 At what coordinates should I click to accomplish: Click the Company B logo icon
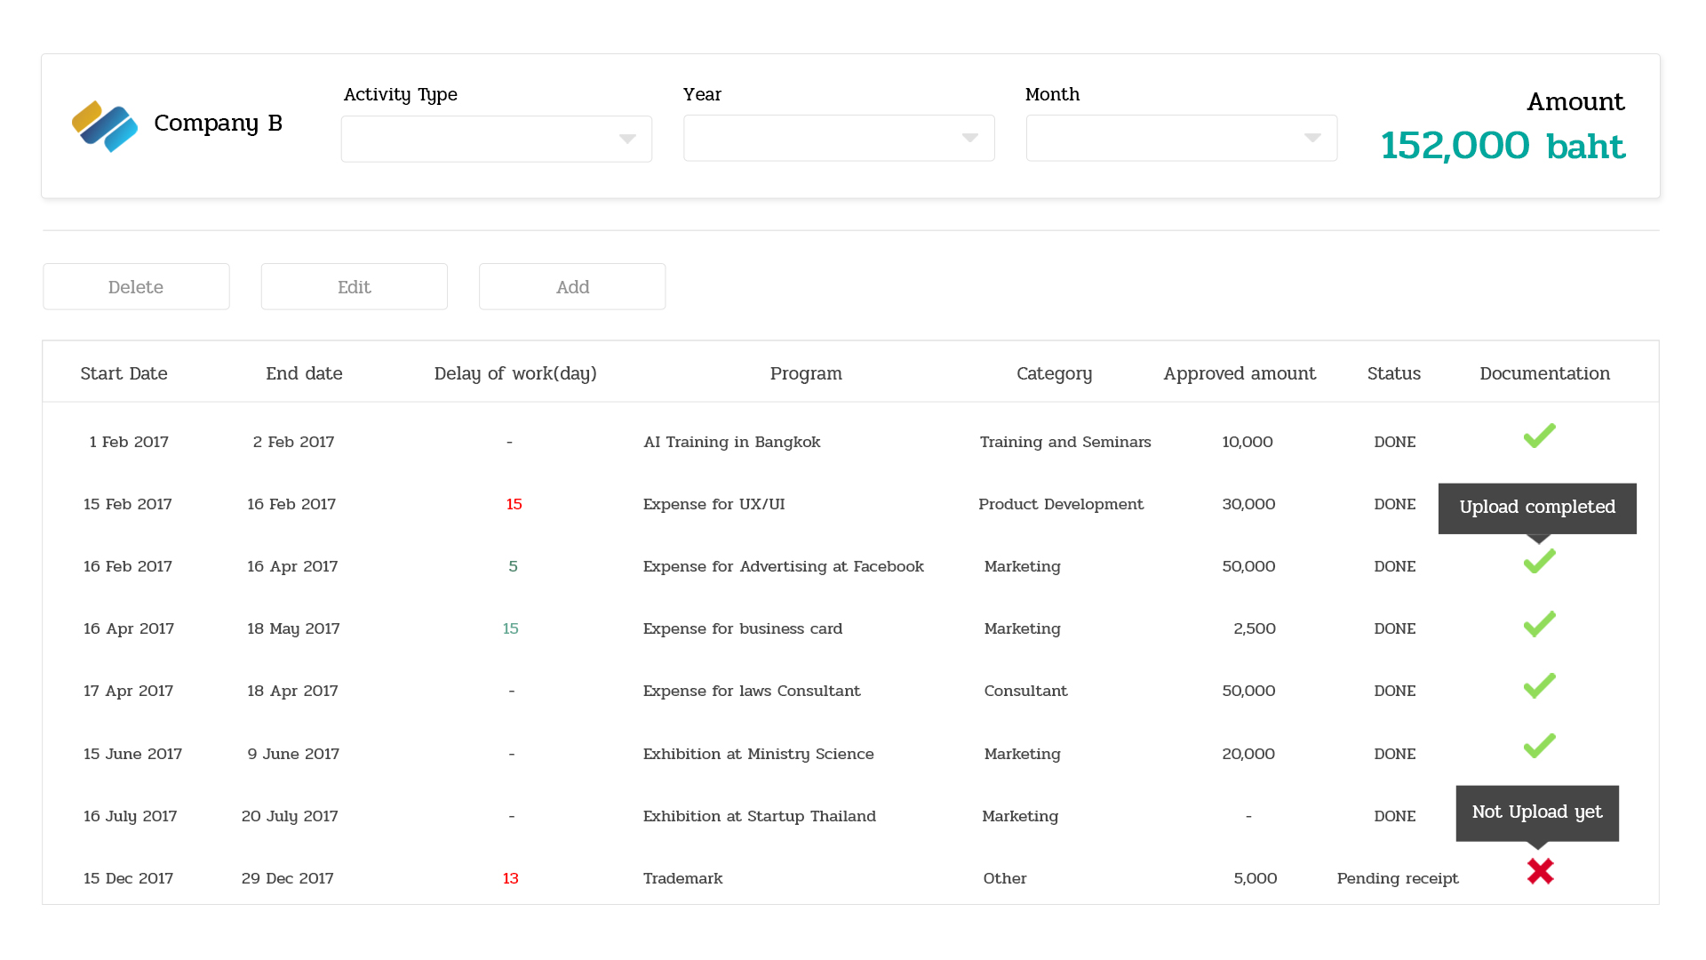pyautogui.click(x=105, y=126)
